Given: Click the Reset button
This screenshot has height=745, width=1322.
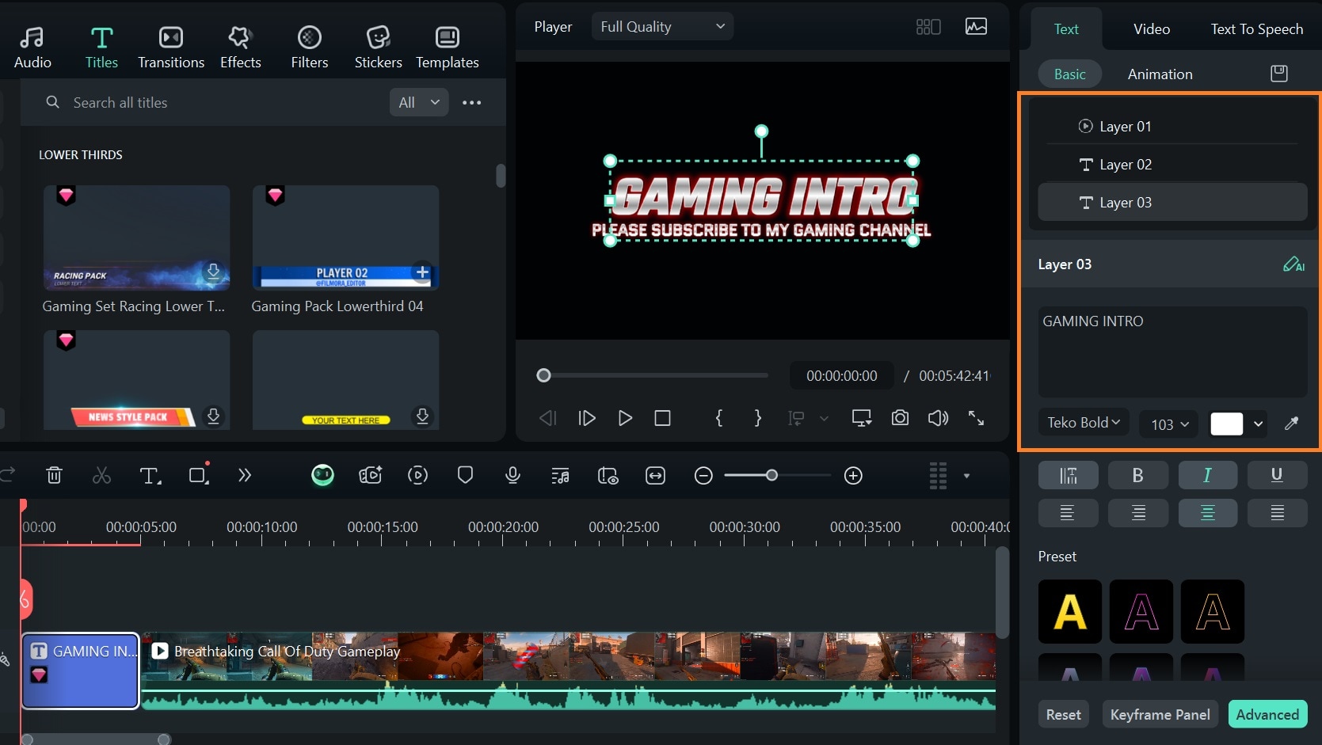Looking at the screenshot, I should (1063, 714).
